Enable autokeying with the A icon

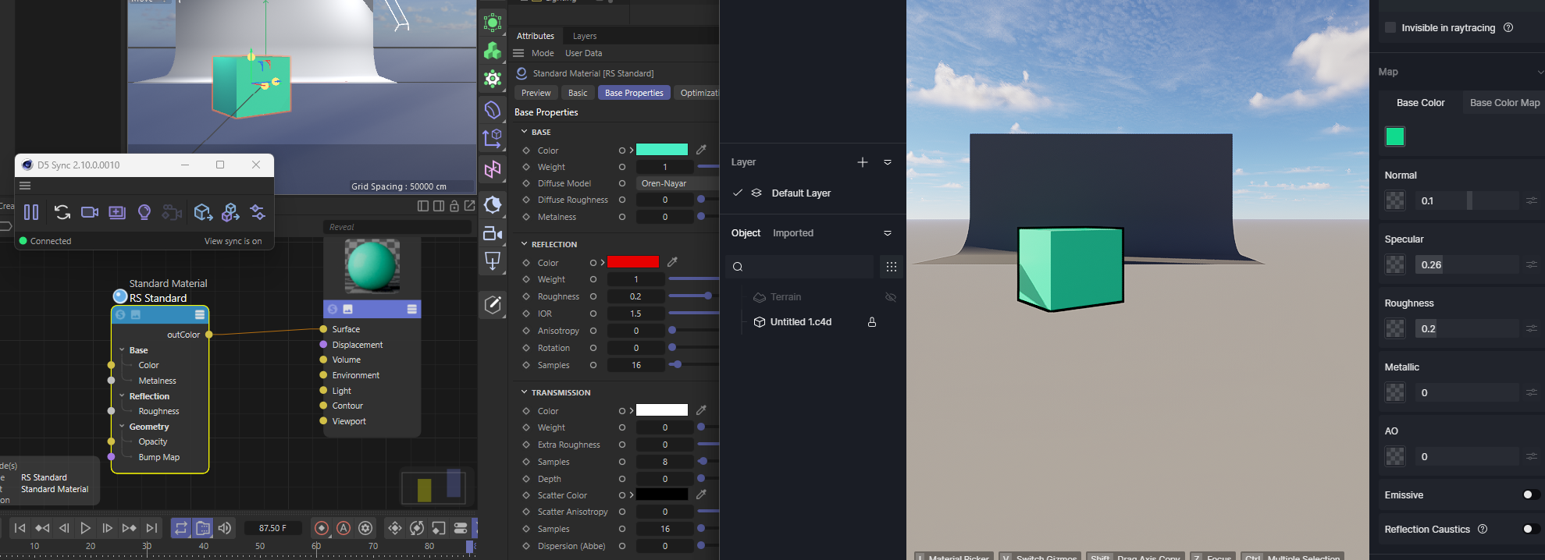(344, 528)
